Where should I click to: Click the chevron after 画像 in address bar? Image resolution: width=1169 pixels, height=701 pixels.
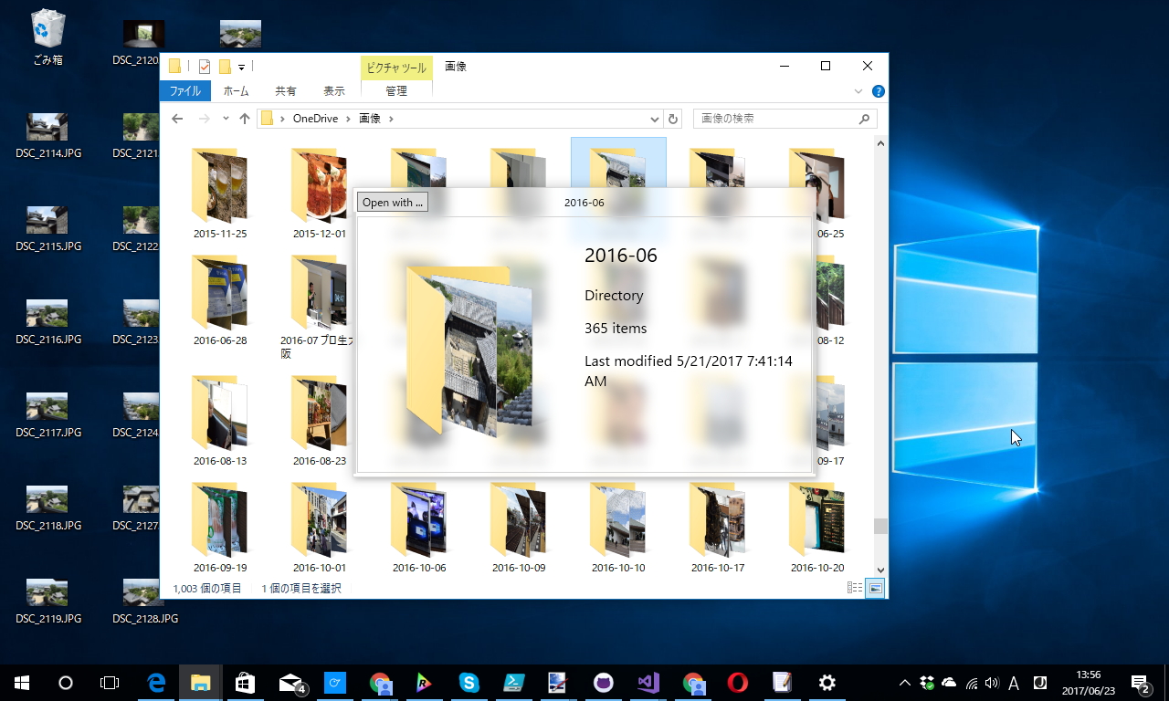(x=391, y=119)
